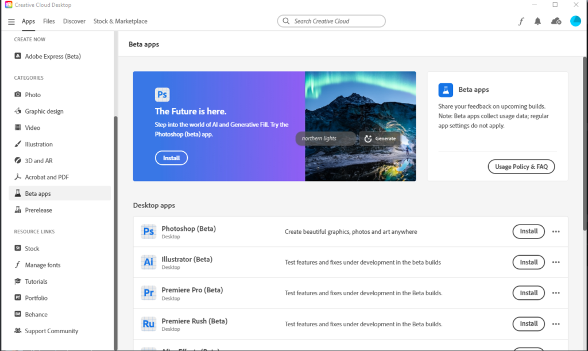Open Manage fonts in resource links
The width and height of the screenshot is (588, 351).
point(42,265)
